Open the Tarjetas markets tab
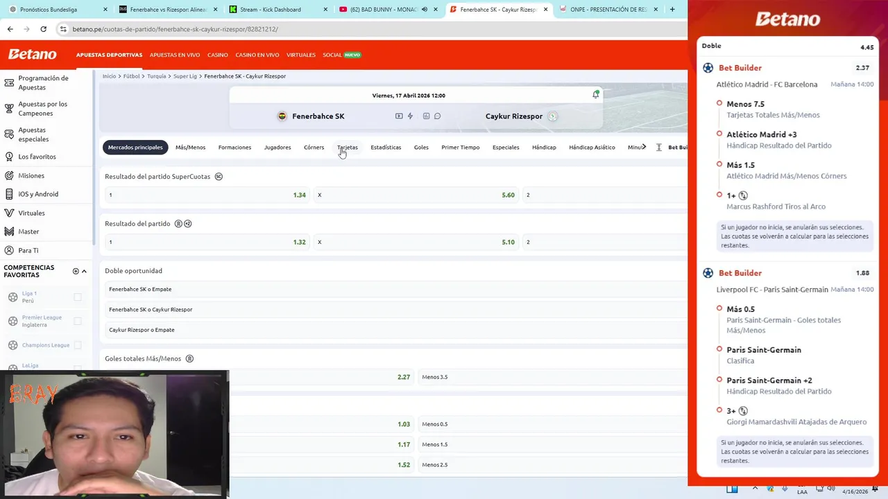 pos(348,148)
